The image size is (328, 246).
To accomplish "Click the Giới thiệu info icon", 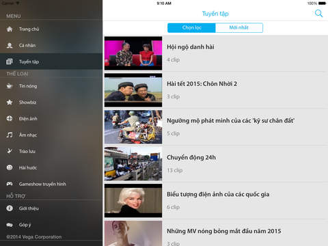I will pos(10,208).
